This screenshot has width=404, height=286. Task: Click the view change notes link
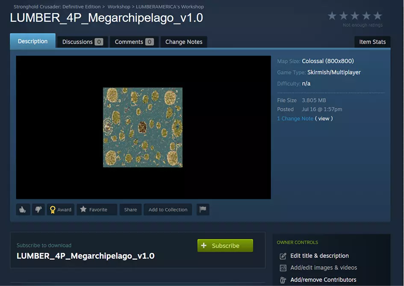(324, 119)
